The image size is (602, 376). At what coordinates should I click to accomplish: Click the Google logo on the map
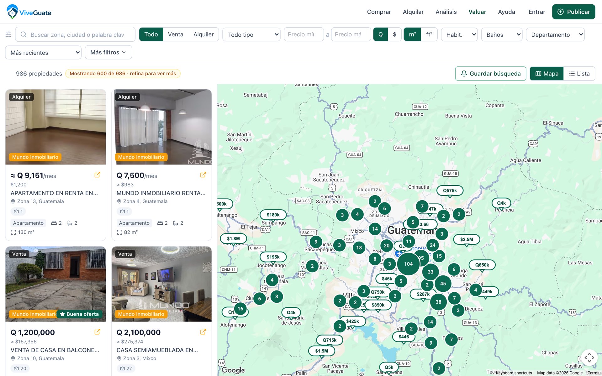pyautogui.click(x=233, y=370)
